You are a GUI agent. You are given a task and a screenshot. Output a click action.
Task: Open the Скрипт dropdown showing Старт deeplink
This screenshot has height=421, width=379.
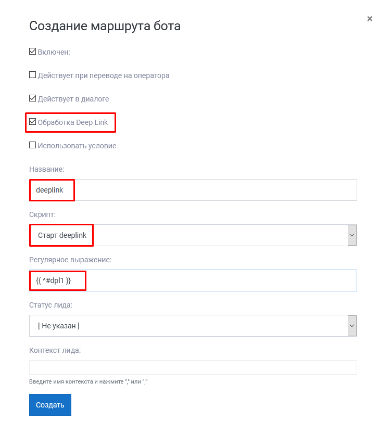193,235
